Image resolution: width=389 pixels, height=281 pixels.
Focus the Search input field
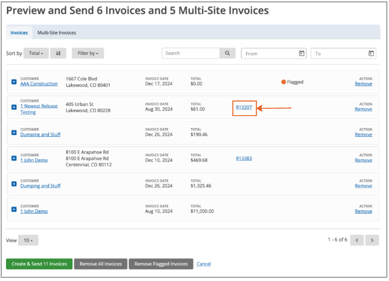191,53
